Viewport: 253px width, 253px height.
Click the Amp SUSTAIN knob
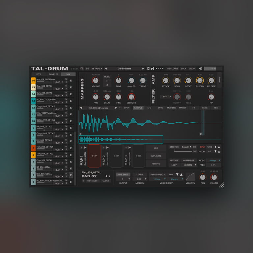click(x=200, y=80)
